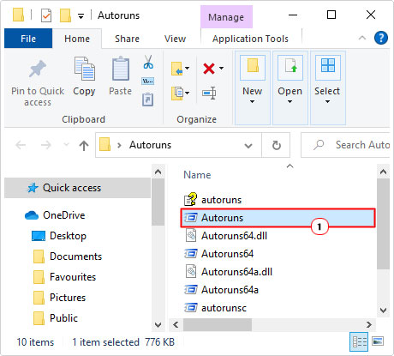Open the New ribbon group

[x=253, y=87]
